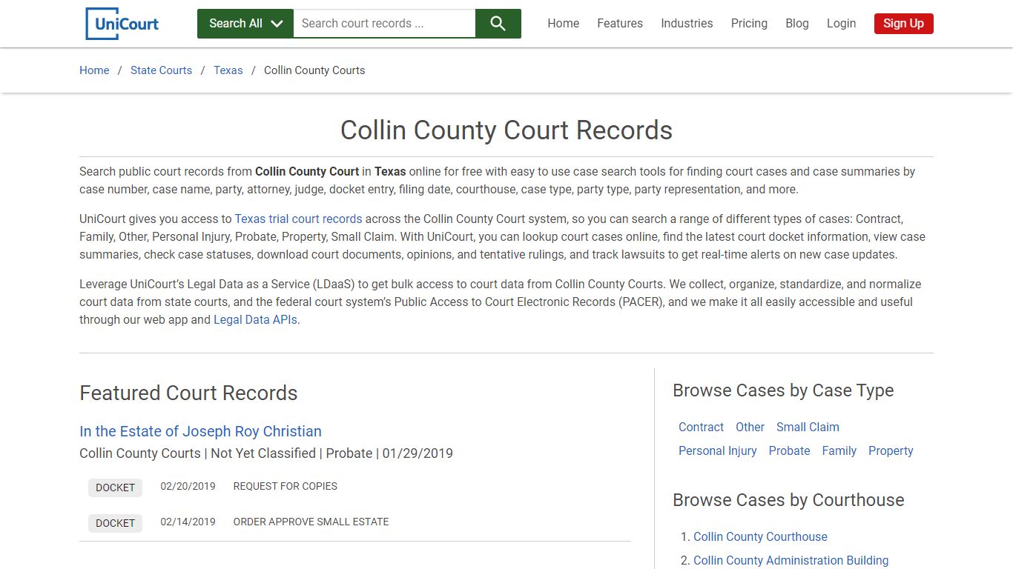Select Browse Cases by Case Type heading
Image resolution: width=1013 pixels, height=569 pixels.
[783, 390]
